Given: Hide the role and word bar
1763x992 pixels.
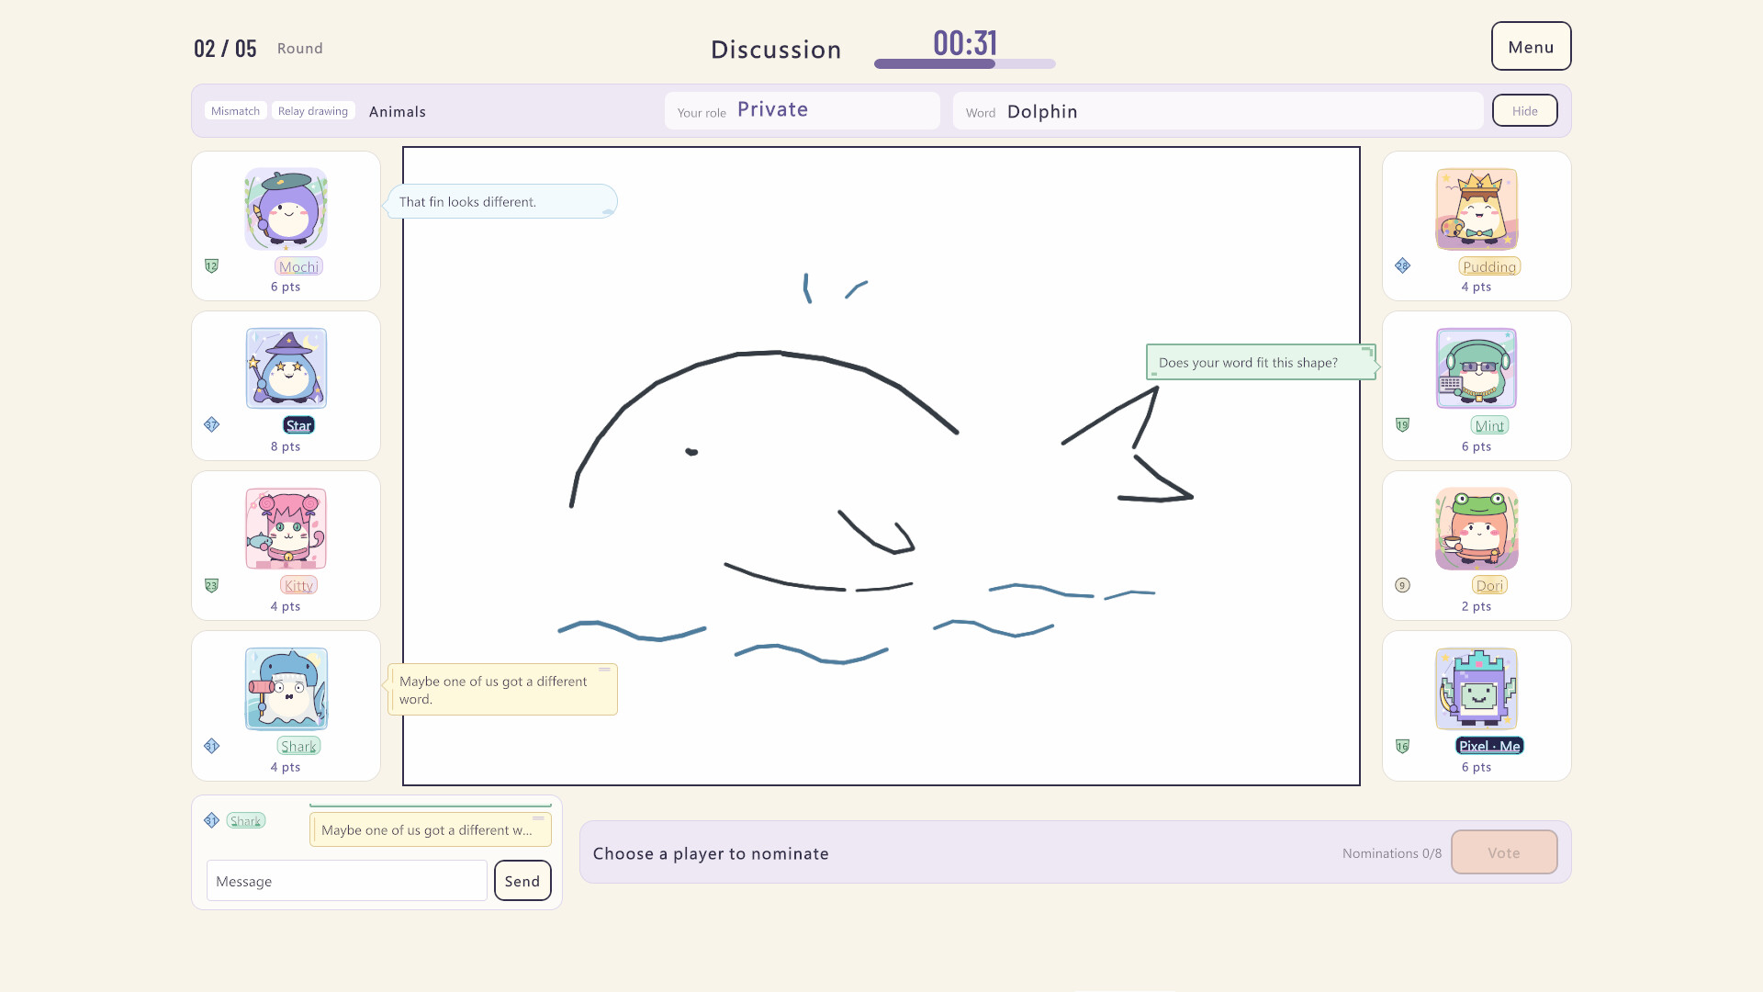Looking at the screenshot, I should (1524, 110).
